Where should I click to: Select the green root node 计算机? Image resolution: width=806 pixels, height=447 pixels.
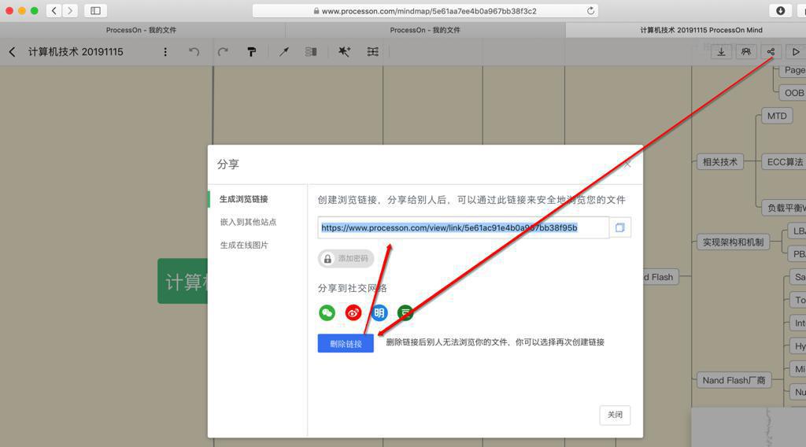pos(183,282)
